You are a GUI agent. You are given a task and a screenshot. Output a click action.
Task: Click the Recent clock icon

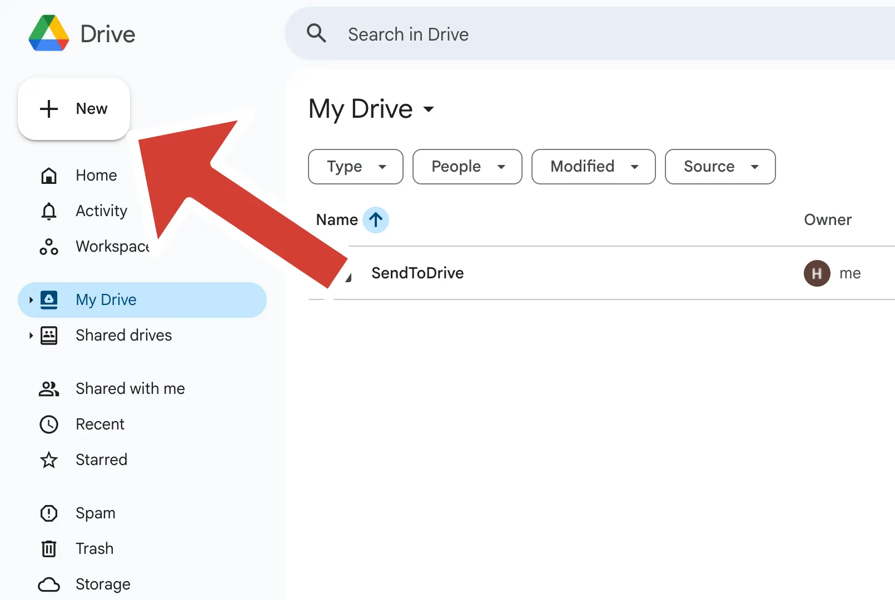coord(49,424)
